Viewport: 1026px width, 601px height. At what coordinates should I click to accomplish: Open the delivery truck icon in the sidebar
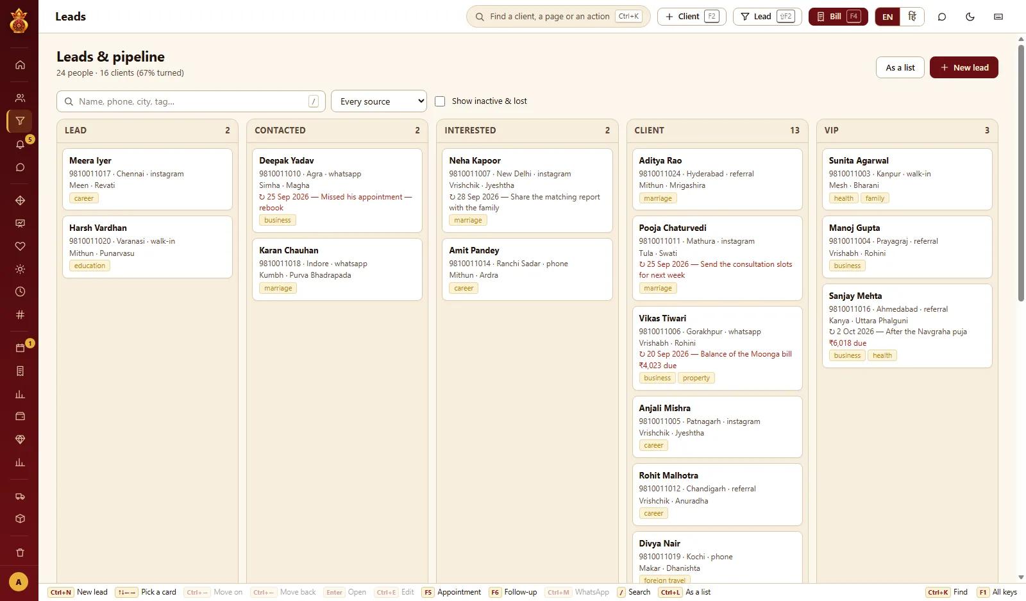click(20, 496)
